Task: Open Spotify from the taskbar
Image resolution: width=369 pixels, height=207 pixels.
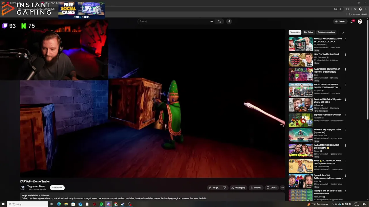Action: (x=101, y=204)
